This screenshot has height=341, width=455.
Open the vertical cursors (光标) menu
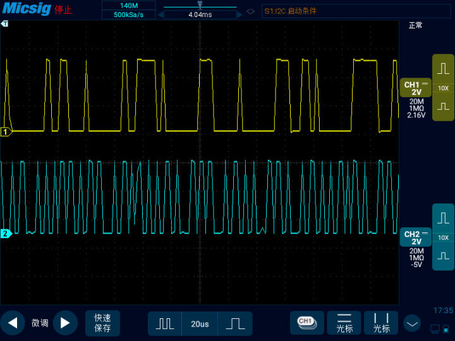[x=381, y=323]
